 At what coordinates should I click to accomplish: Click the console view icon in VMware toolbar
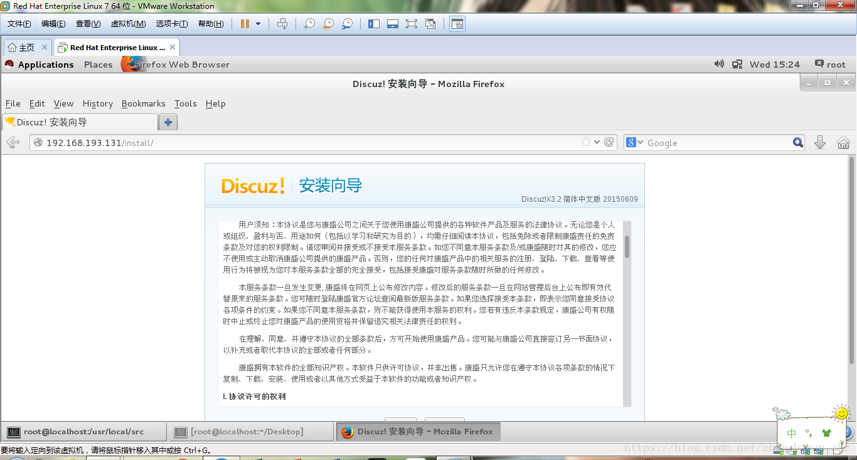[458, 24]
